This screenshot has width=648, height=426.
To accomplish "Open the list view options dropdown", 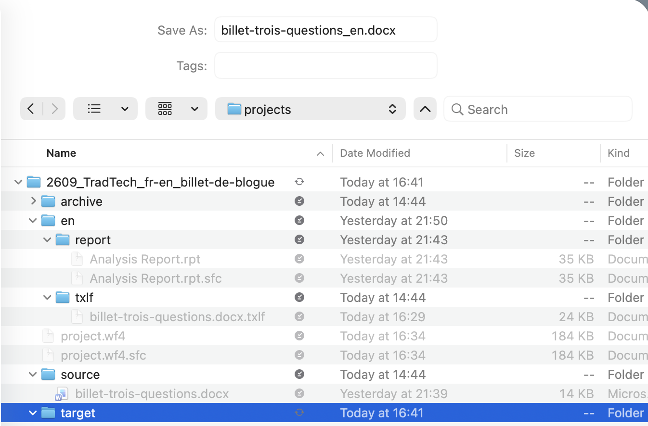I will tap(105, 109).
